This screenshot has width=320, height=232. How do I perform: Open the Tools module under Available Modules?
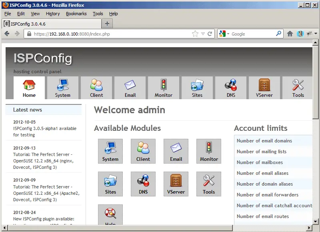209,184
